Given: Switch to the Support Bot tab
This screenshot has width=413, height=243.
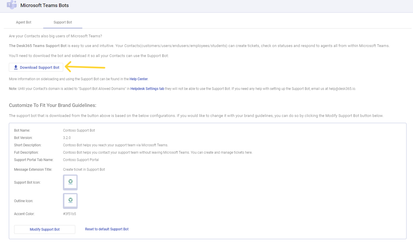Looking at the screenshot, I should pos(62,22).
